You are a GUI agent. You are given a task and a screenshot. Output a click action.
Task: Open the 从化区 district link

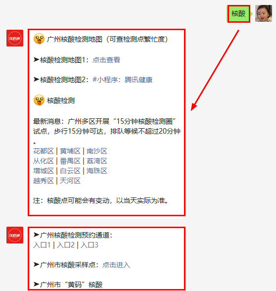pyautogui.click(x=44, y=161)
